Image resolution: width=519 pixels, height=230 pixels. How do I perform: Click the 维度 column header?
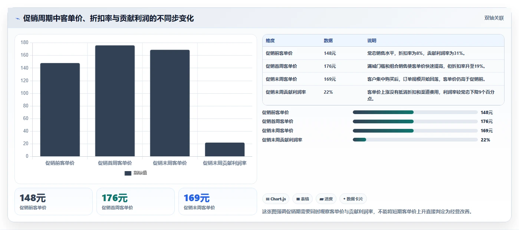pos(270,41)
